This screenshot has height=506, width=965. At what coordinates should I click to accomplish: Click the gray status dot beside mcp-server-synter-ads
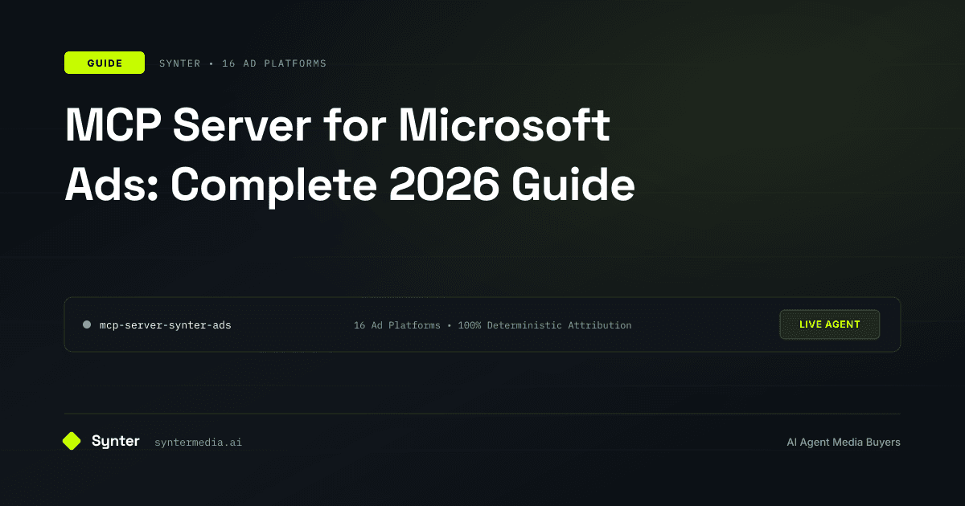[87, 325]
